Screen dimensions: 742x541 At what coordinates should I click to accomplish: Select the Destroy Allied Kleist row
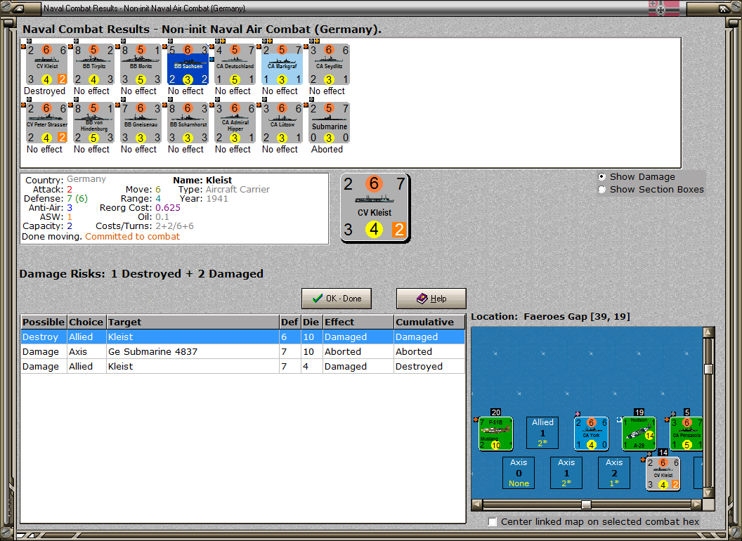click(x=242, y=337)
